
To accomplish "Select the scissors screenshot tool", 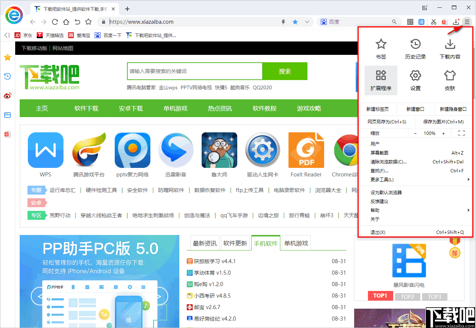I will click(433, 22).
